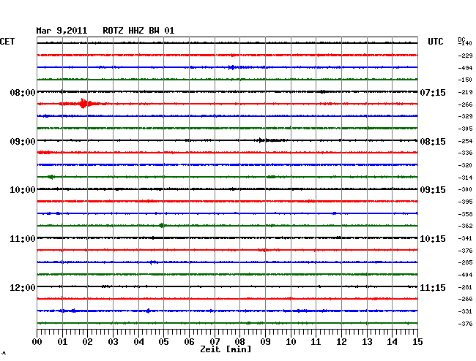Click minute tick label "10" on time axis

[x=291, y=342]
